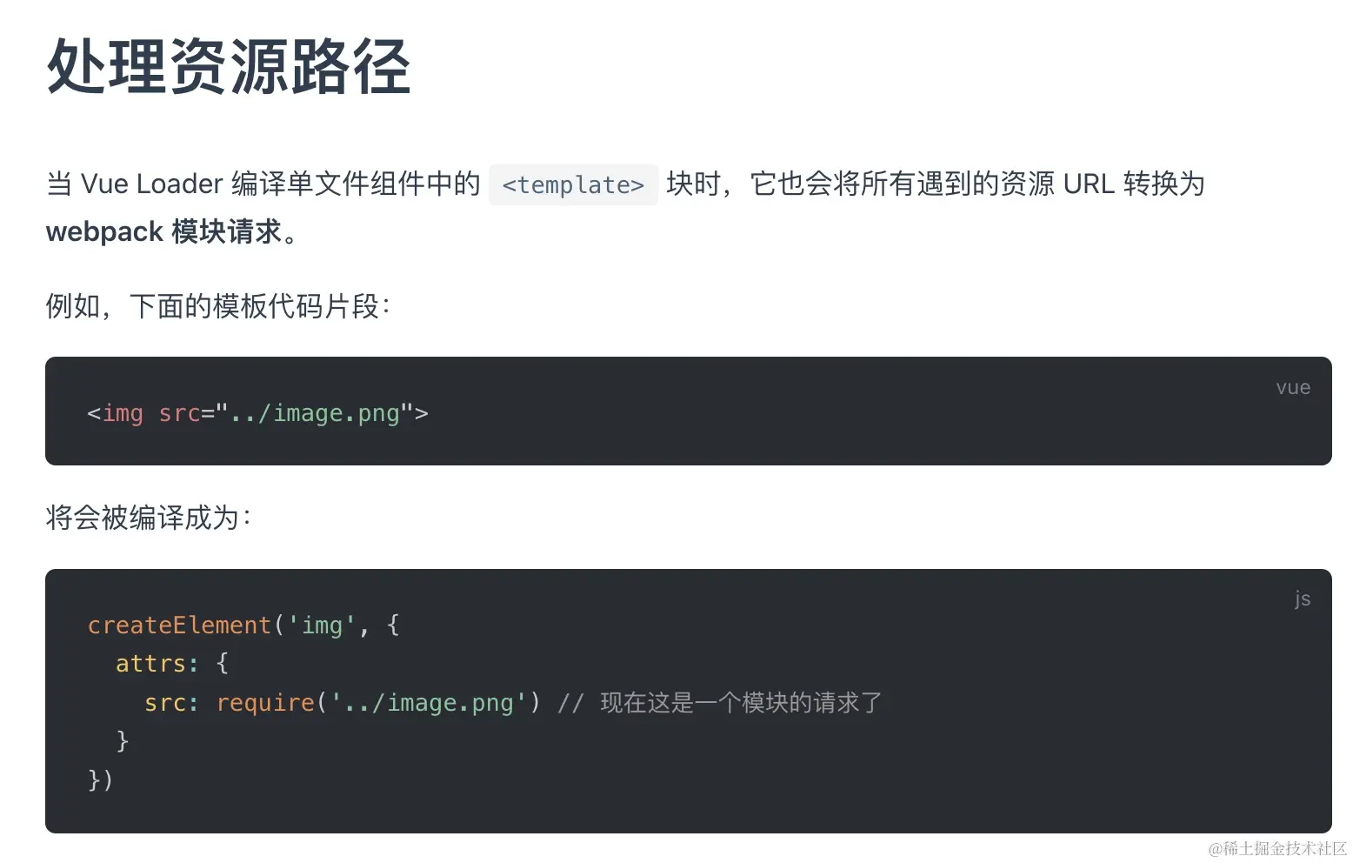
Task: Click the 'img' string in the createElement call
Action: pyautogui.click(x=322, y=626)
